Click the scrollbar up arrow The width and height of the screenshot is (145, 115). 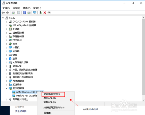[x=144, y=18]
